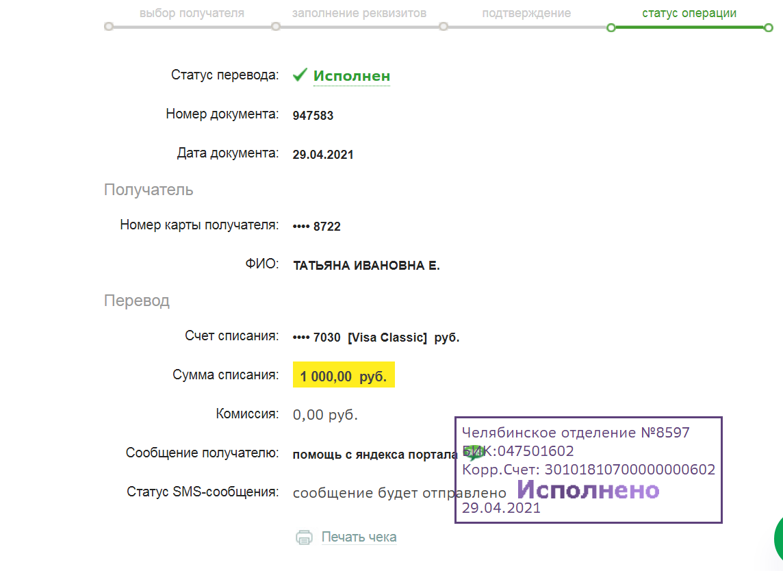Click the green checkmark next to 'Исполнен'

[x=300, y=75]
